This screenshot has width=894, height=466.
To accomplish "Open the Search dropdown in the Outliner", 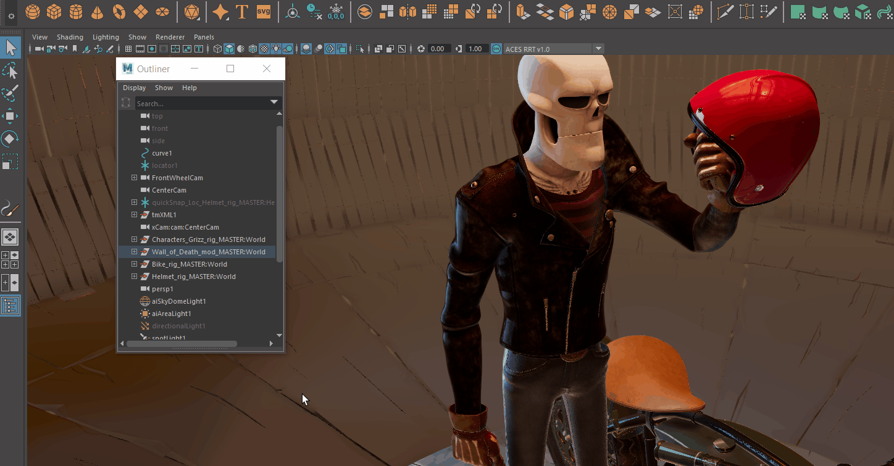I will pos(274,102).
